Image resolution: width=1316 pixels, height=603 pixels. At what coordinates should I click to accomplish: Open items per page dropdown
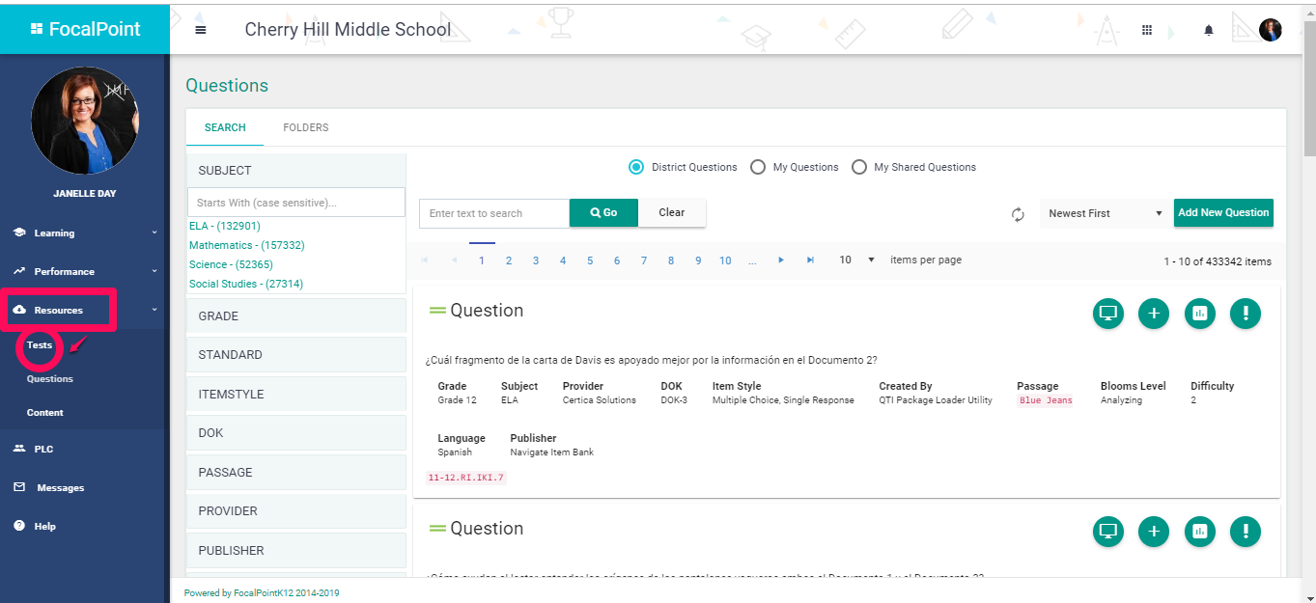pos(857,260)
